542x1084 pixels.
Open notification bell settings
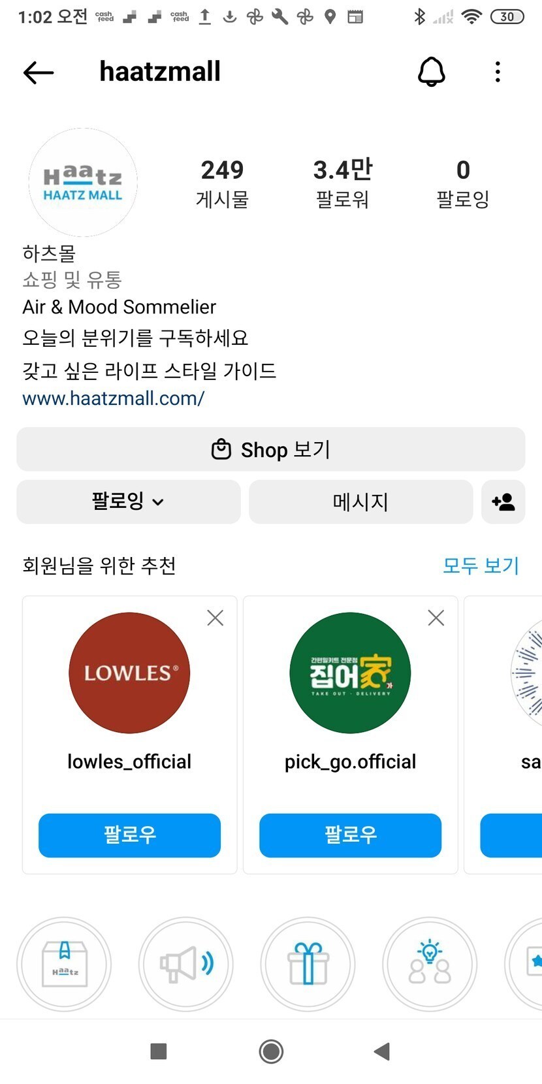click(431, 72)
